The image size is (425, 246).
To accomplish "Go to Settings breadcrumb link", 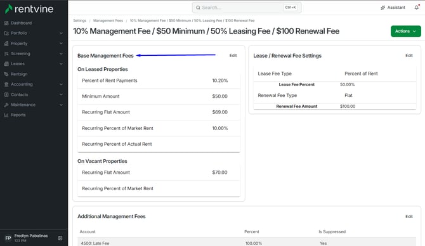I will click(79, 20).
